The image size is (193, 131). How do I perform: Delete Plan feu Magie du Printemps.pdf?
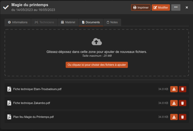pos(183,117)
